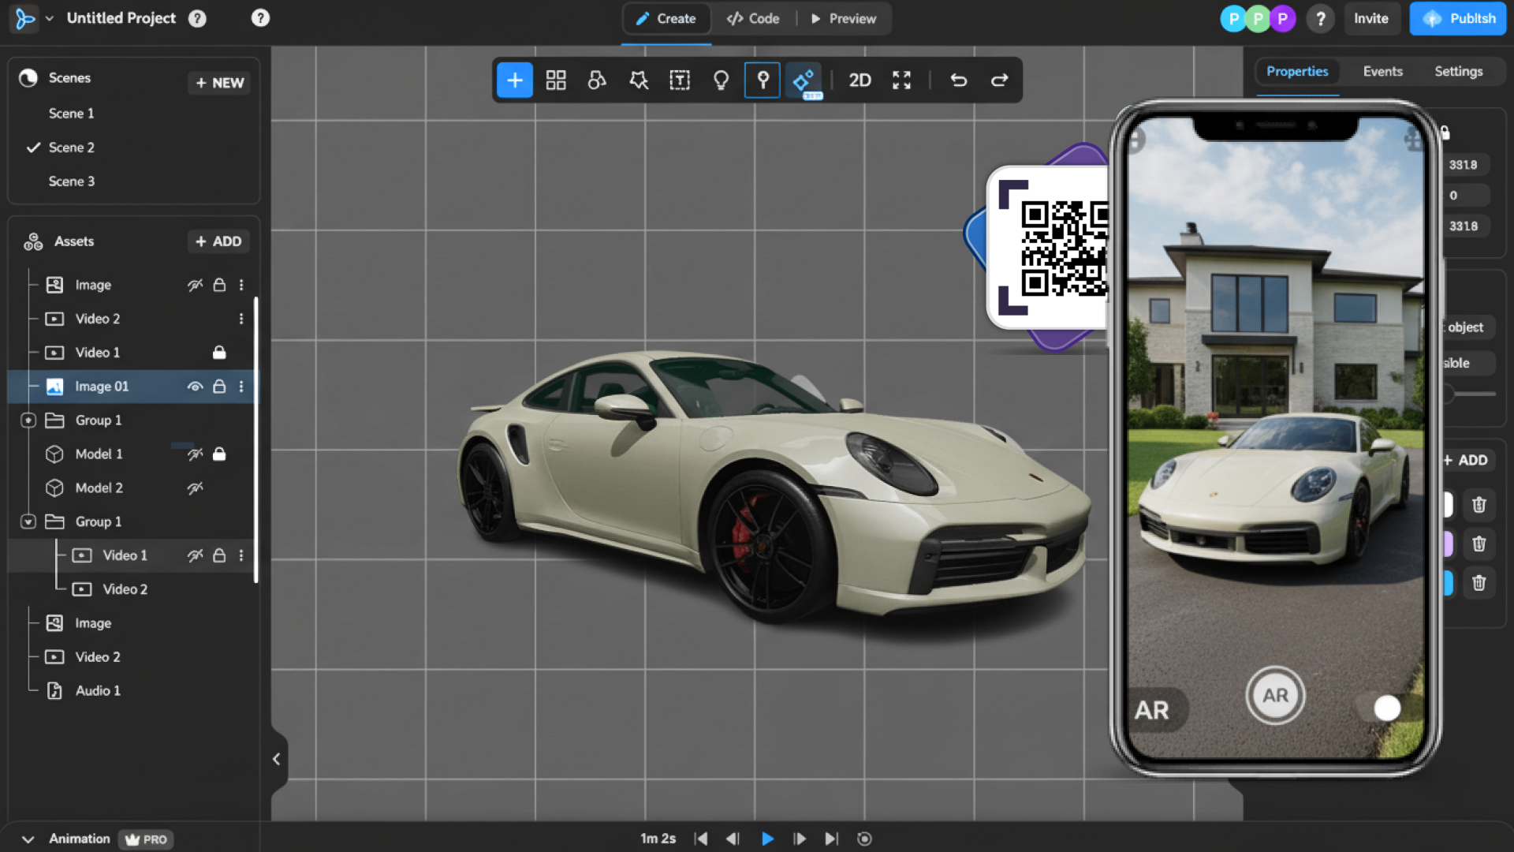Switch to the Events tab

[x=1382, y=72]
